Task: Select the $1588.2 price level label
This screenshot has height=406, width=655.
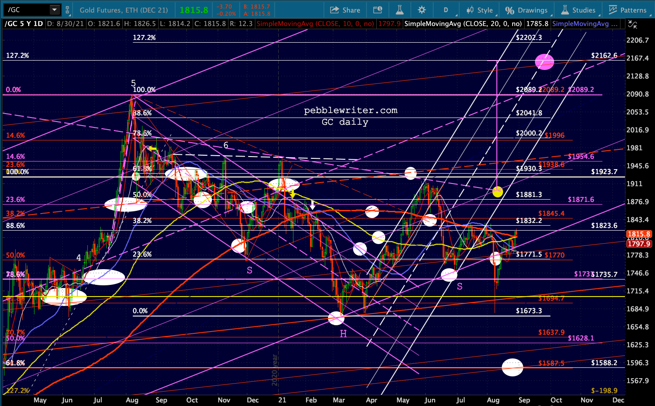Action: click(604, 363)
